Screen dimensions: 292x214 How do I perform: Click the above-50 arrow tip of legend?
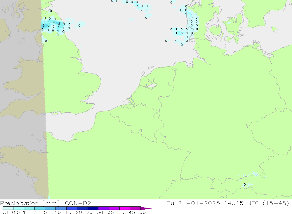(146, 208)
